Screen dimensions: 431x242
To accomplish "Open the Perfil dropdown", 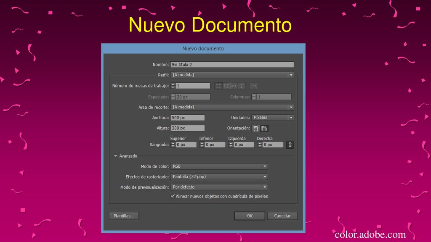I will pyautogui.click(x=232, y=75).
